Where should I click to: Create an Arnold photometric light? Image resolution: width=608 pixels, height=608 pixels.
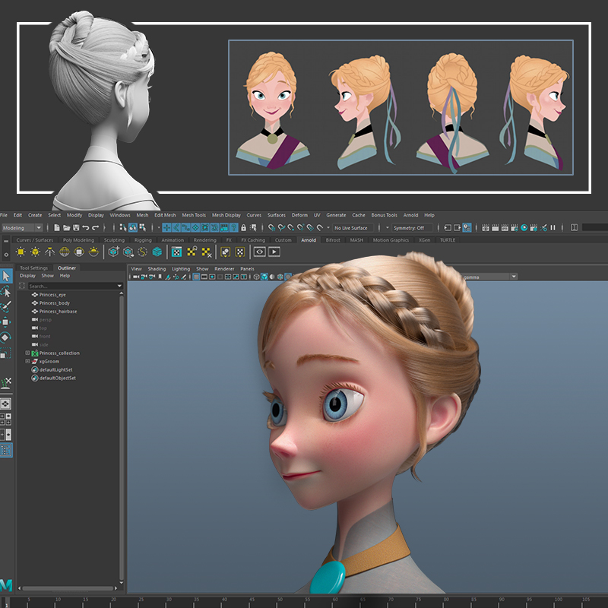(49, 252)
